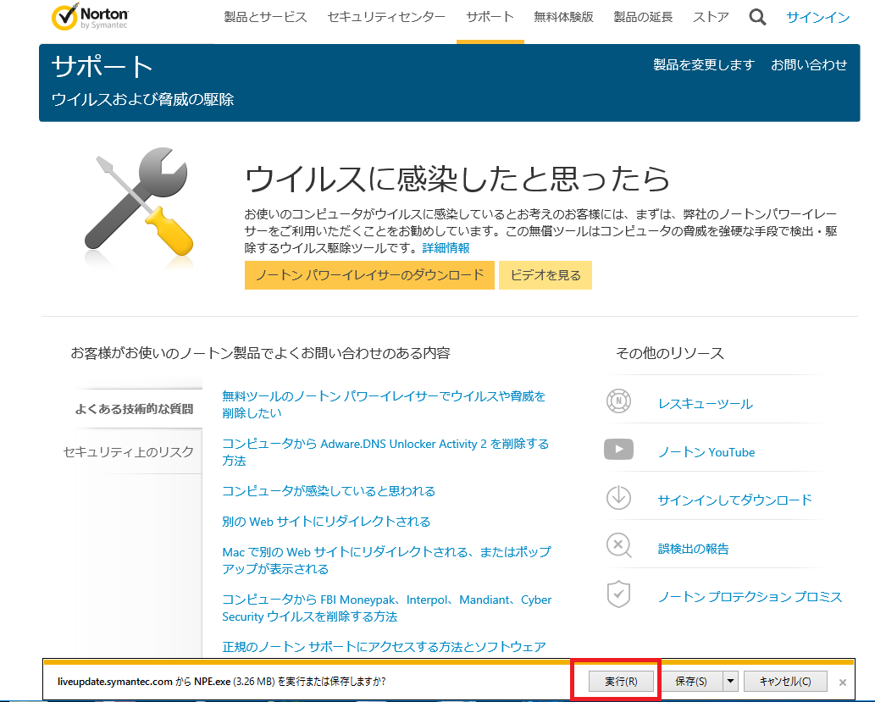Click the 実行(R) button
Screen dimensions: 875x702
[x=621, y=682]
